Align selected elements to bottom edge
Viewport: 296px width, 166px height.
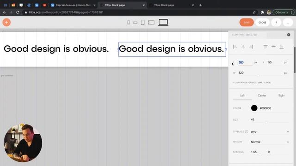(x=282, y=47)
